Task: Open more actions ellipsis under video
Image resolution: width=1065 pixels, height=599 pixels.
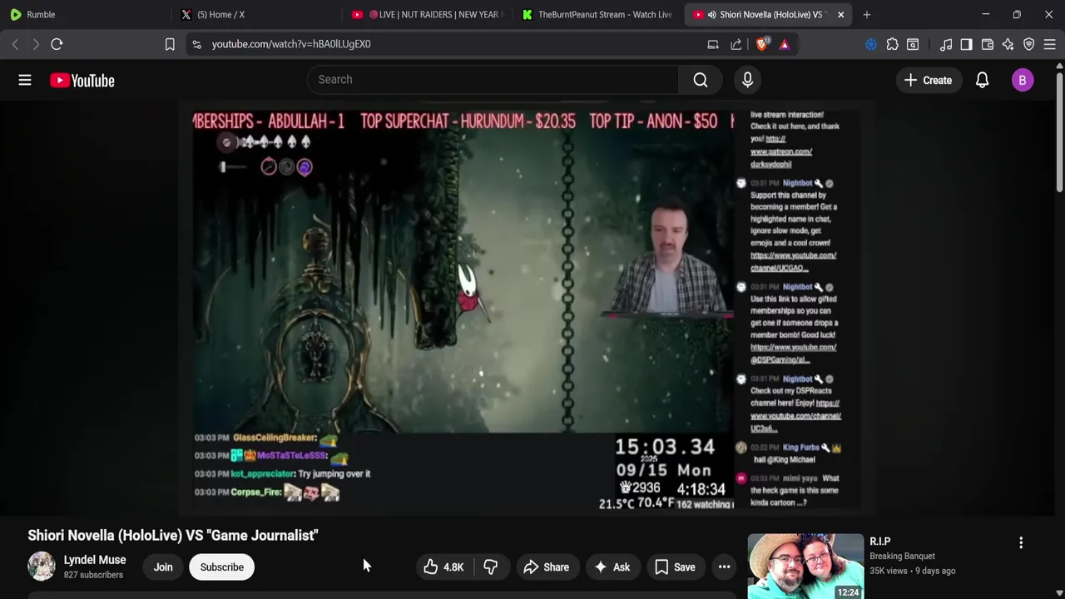Action: click(724, 567)
